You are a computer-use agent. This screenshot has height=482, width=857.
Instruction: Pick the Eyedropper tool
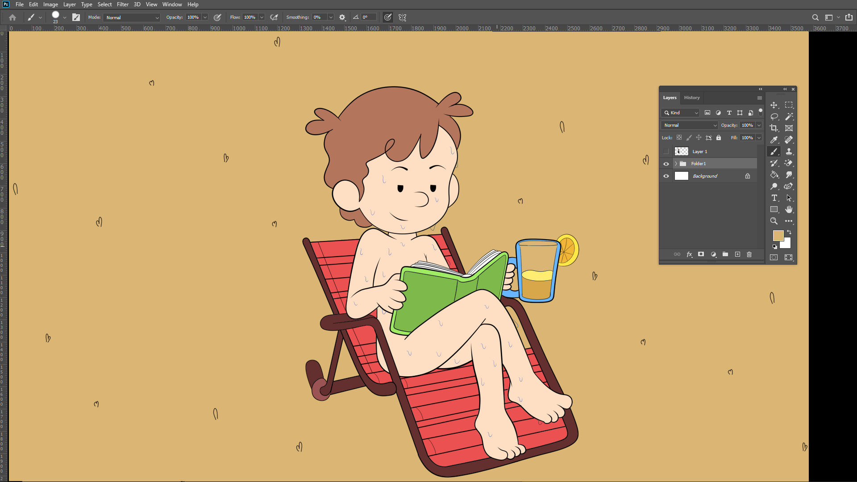click(x=774, y=140)
